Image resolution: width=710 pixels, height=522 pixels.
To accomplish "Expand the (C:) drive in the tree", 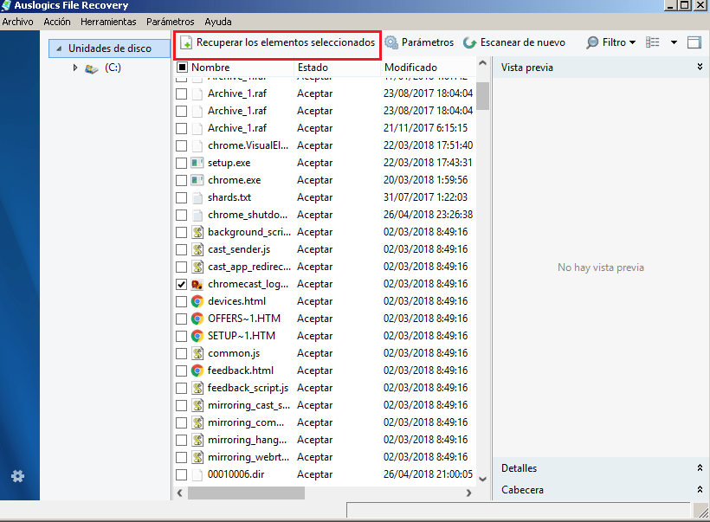I will (74, 67).
